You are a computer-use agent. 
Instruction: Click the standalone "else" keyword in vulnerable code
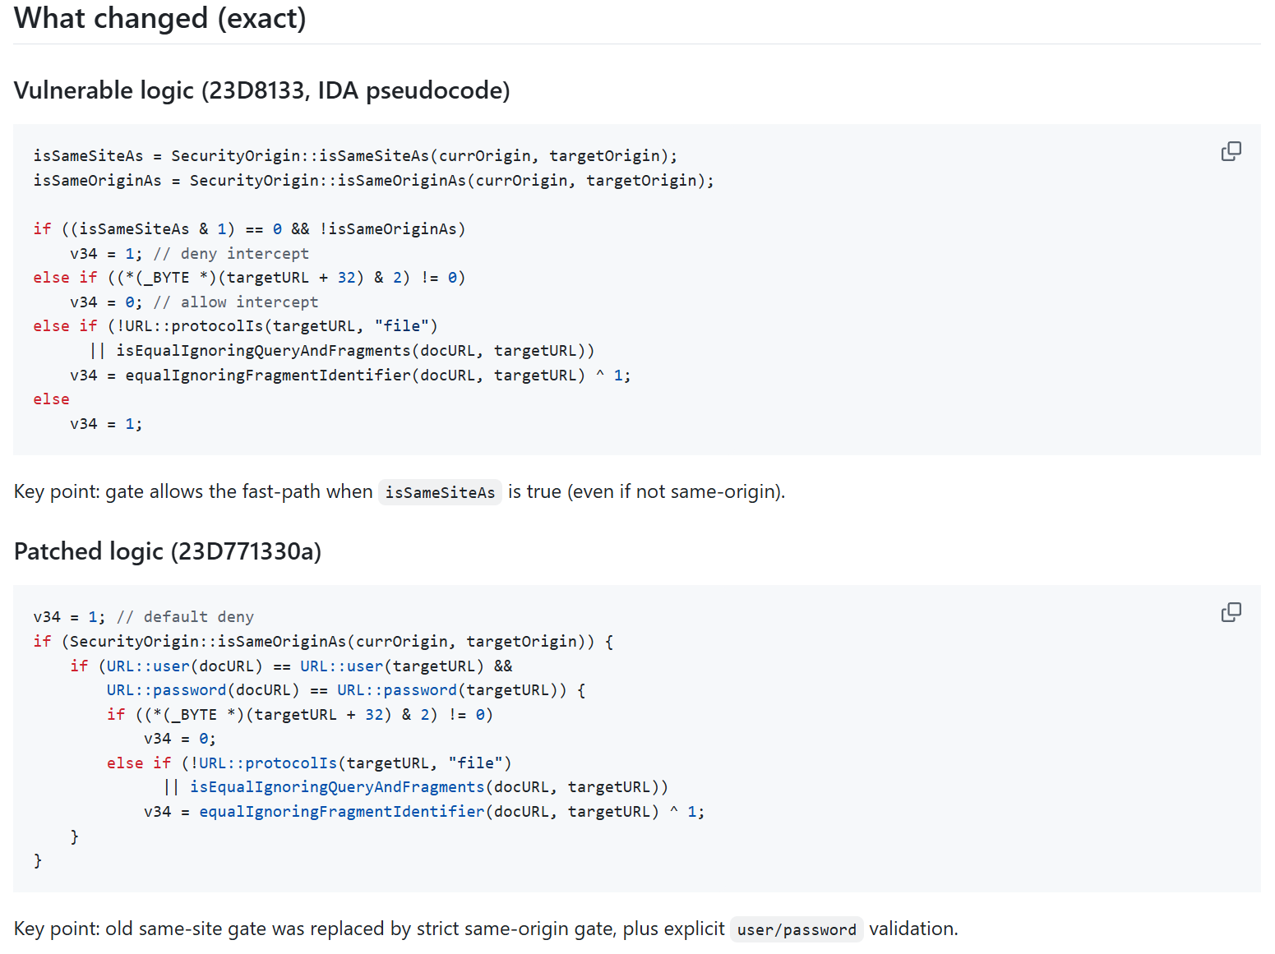coord(51,399)
